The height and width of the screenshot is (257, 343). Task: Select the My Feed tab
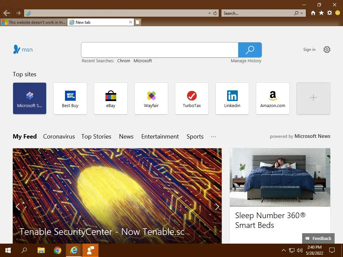[x=25, y=137]
